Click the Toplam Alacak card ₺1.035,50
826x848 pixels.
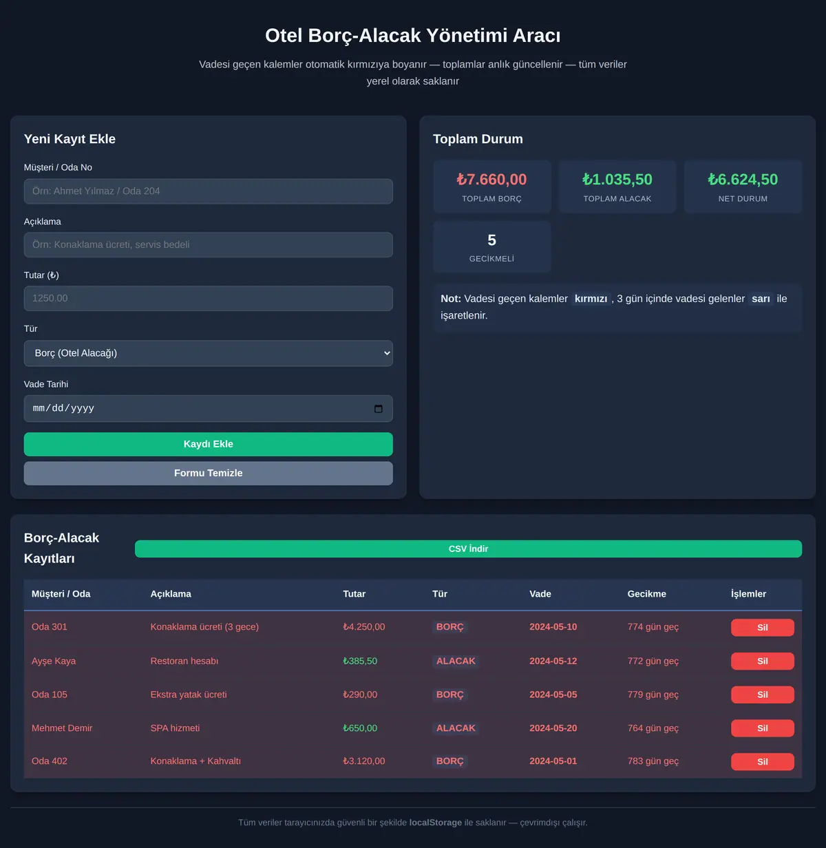point(617,187)
